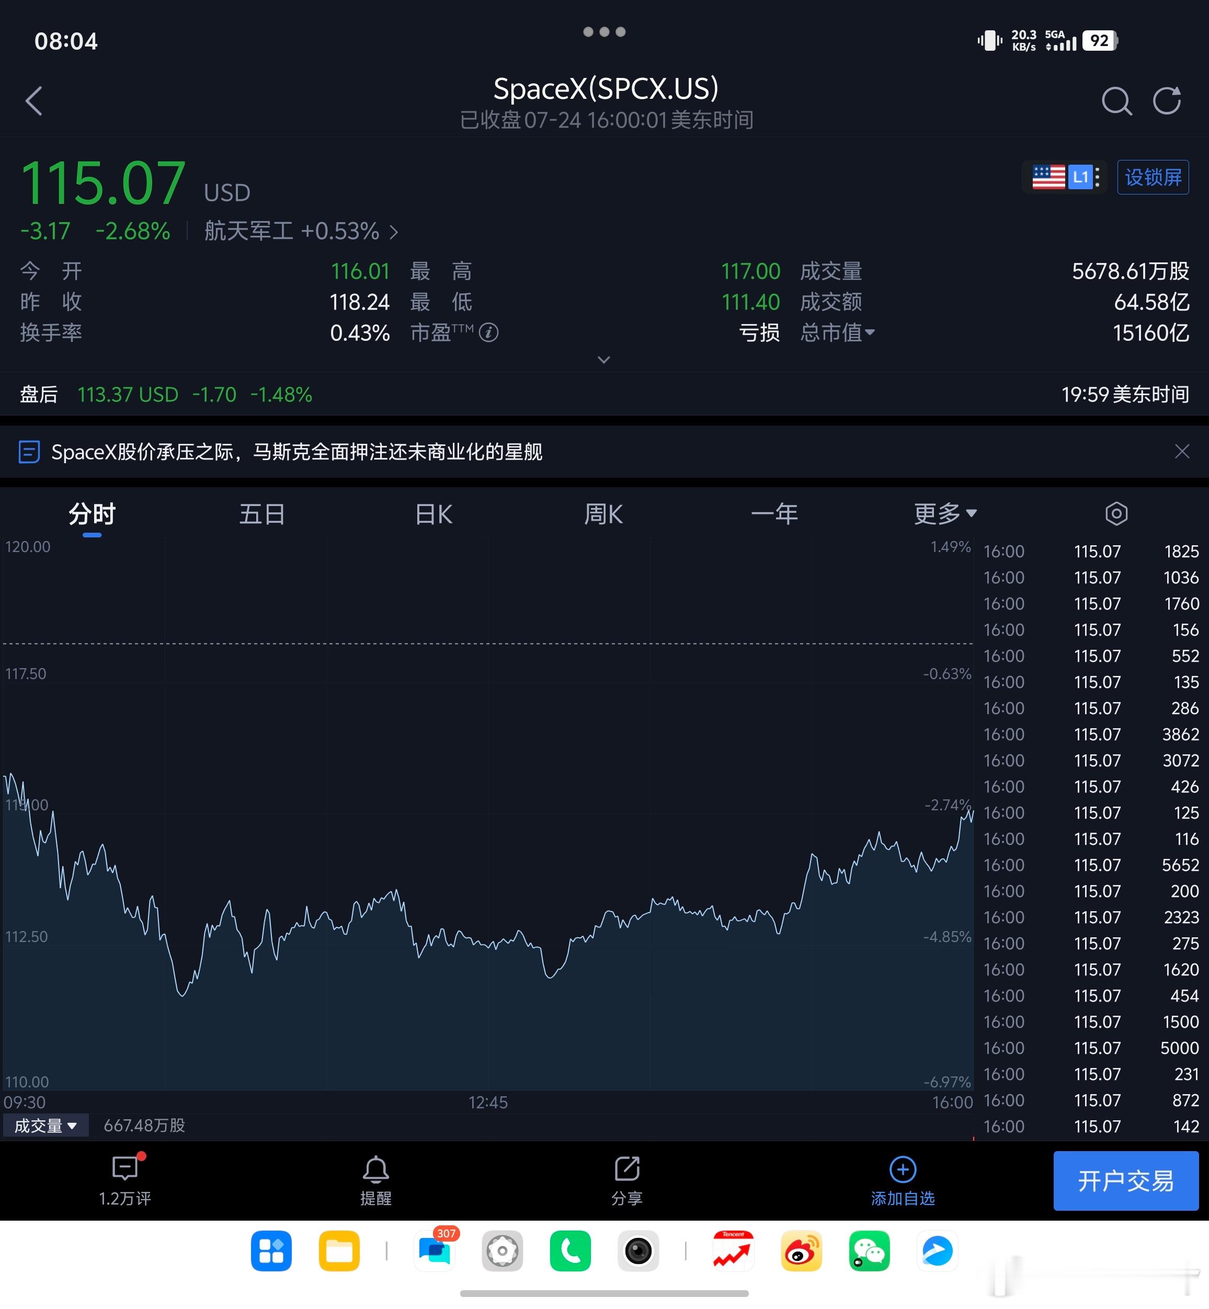The width and height of the screenshot is (1209, 1309).
Task: Tap the 最低 value 111.40
Action: coord(750,302)
